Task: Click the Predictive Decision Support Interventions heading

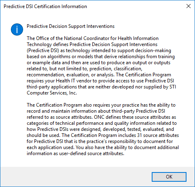Action: (70, 26)
